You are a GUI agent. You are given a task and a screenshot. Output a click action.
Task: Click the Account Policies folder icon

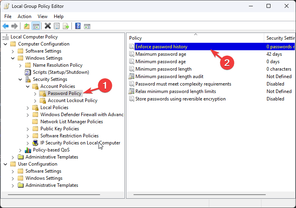click(35, 86)
